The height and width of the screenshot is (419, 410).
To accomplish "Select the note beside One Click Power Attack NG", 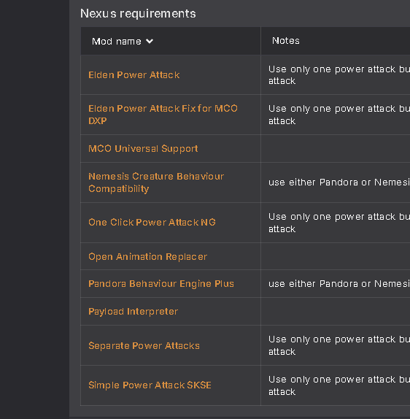I will tap(339, 223).
